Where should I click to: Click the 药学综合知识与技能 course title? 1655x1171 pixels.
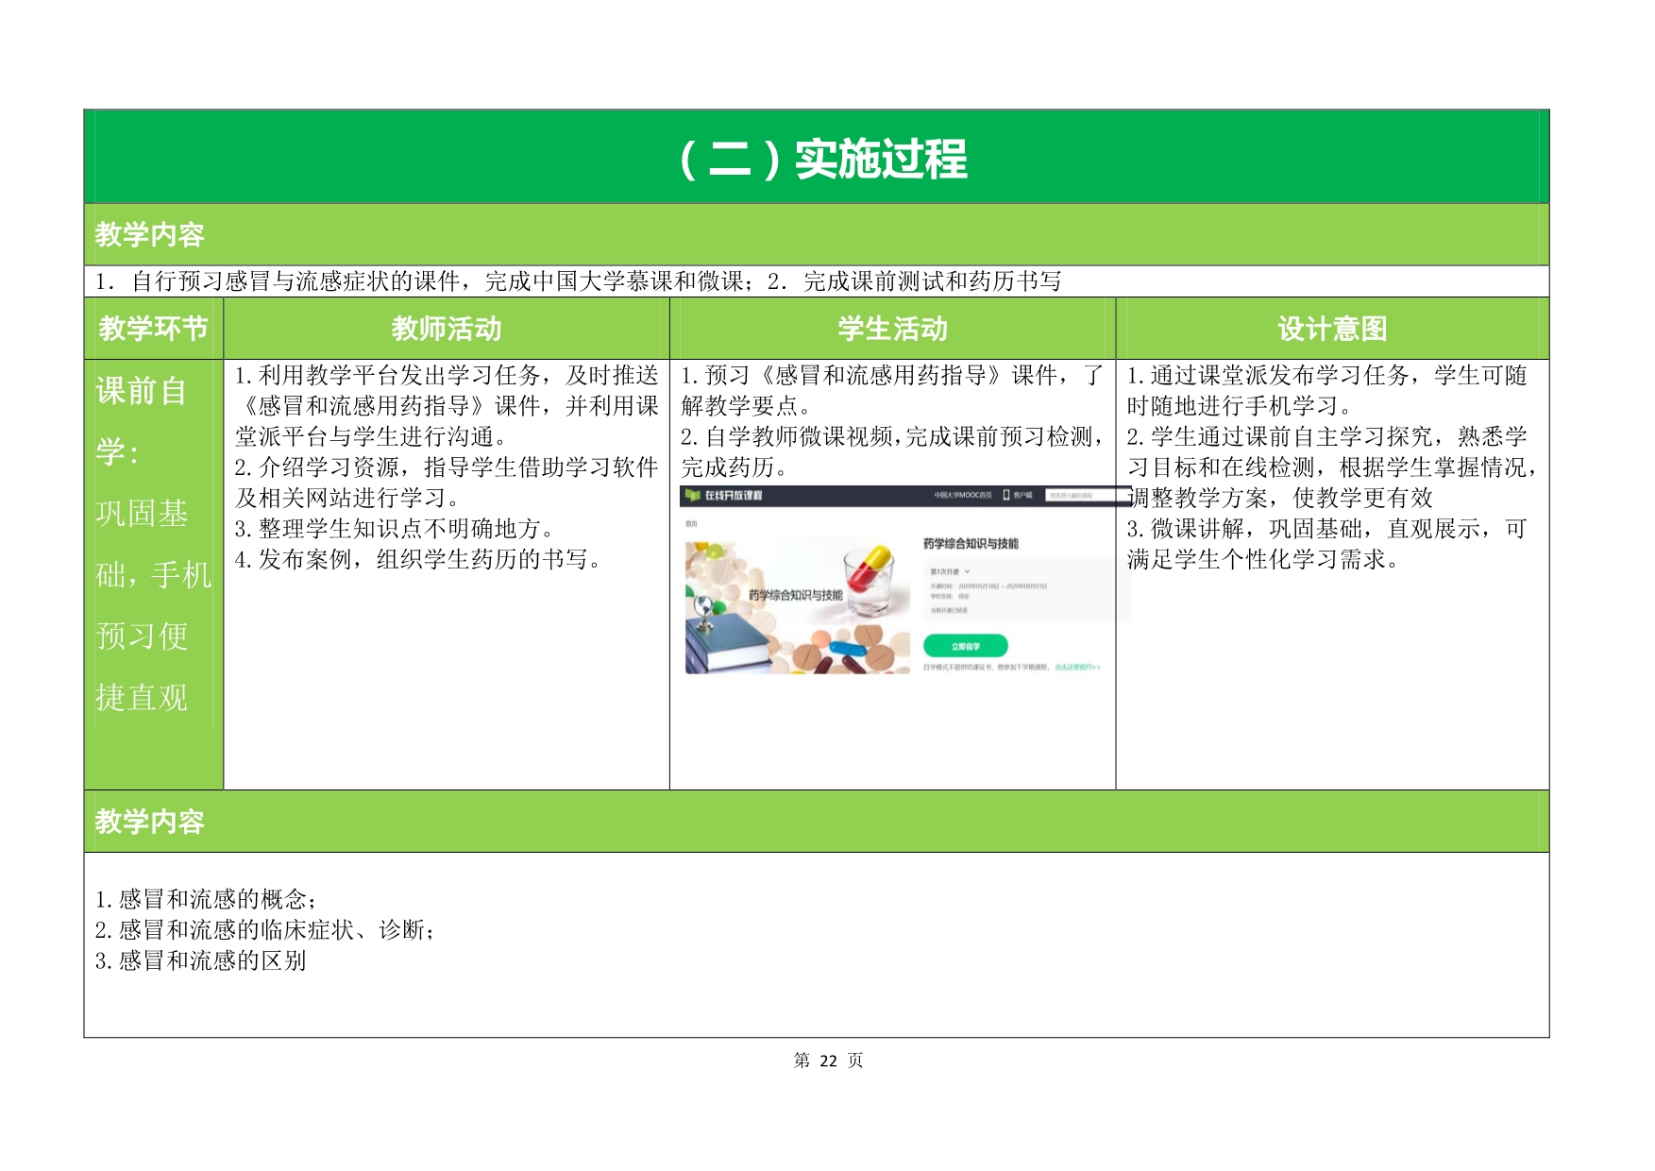pos(971,543)
